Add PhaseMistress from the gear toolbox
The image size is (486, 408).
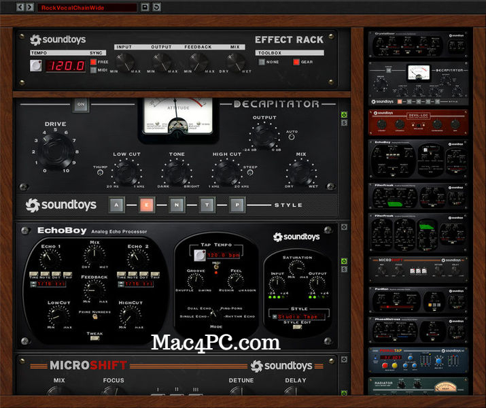click(418, 329)
